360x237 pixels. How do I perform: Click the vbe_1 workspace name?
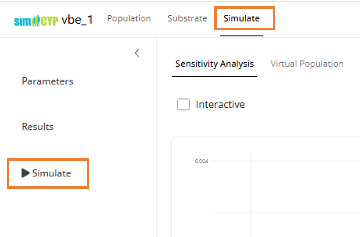point(77,20)
